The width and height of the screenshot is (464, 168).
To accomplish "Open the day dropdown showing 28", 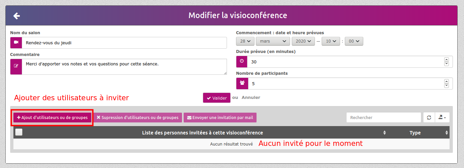I will pos(245,41).
